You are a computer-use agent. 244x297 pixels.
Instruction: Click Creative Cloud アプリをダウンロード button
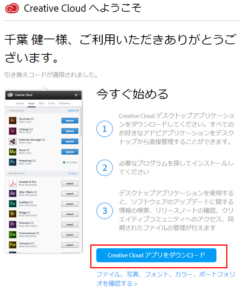click(x=156, y=255)
